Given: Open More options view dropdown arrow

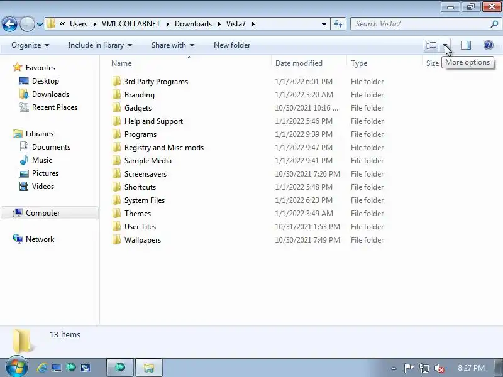Looking at the screenshot, I should coord(445,45).
